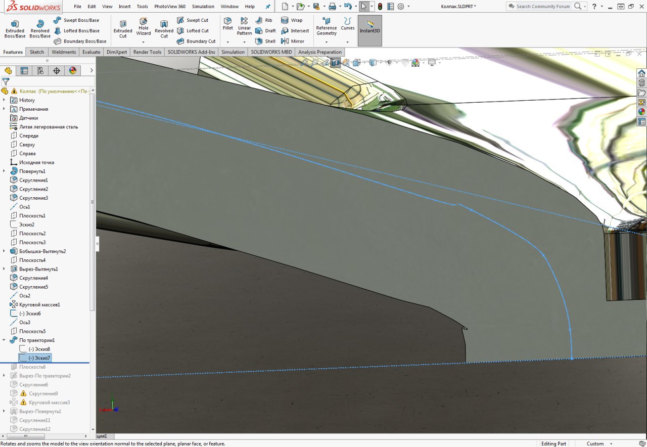Toggle the Instant3D mode
647x447 pixels.
369,30
